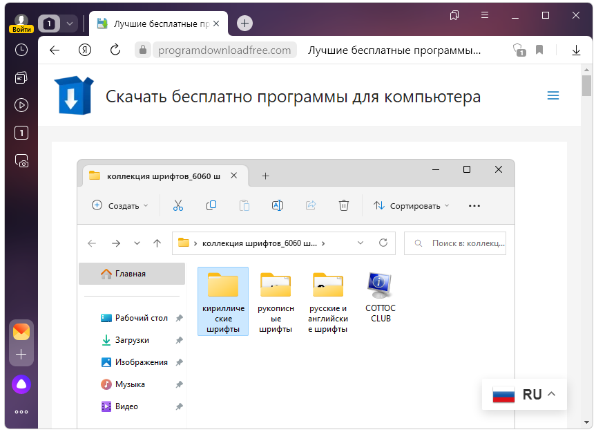
Task: Select the коллекция шрифтов Explorer tab
Action: [165, 176]
